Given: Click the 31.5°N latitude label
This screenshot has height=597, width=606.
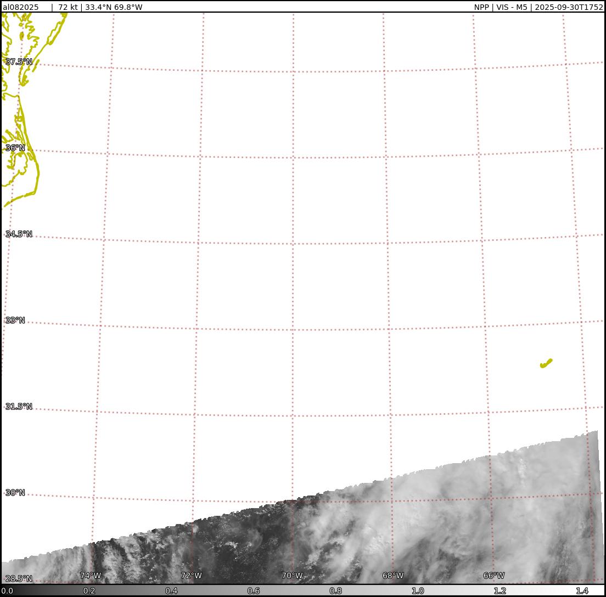Looking at the screenshot, I should (x=19, y=407).
